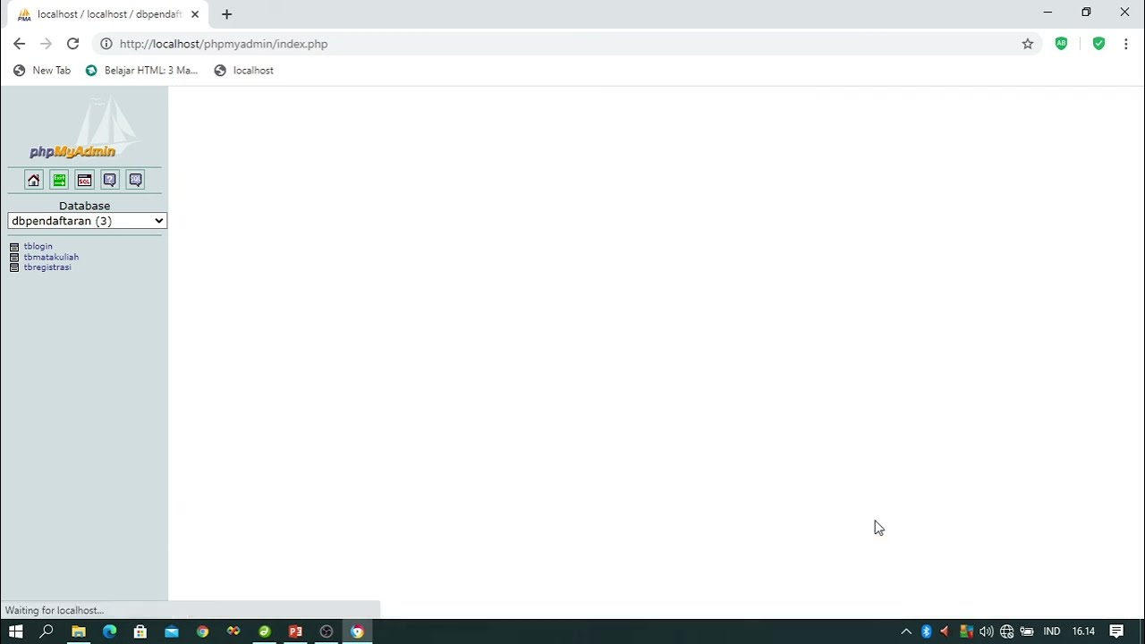Launch File Explorer from the taskbar
The height and width of the screenshot is (644, 1145).
tap(78, 631)
